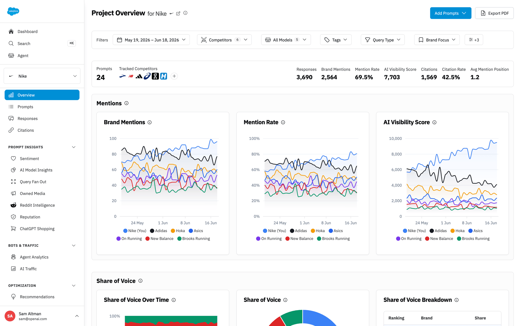Open the external link icon next to Nike
The image size is (521, 326).
pos(178,14)
